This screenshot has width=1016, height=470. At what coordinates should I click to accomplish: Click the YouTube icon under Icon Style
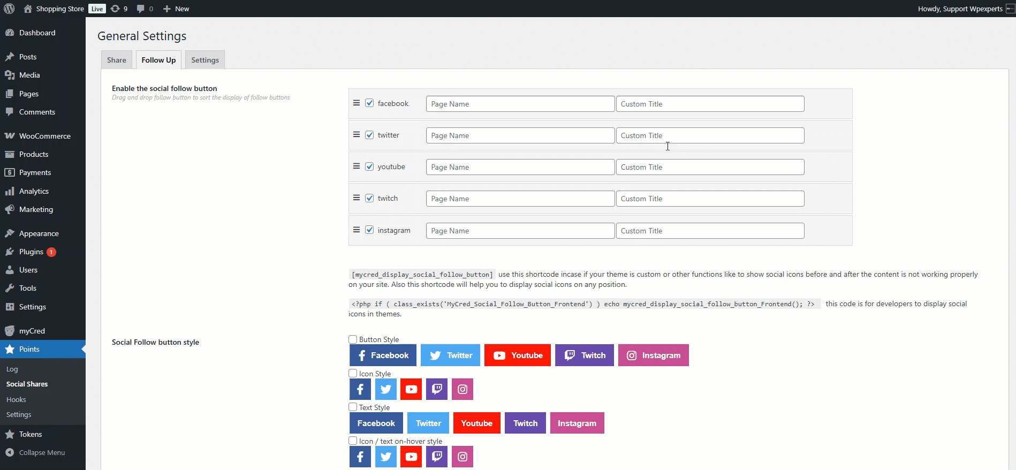point(411,389)
